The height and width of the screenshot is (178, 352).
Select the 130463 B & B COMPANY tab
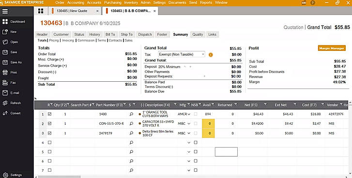point(131,11)
